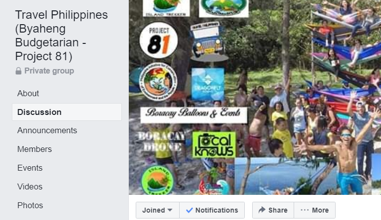Screen dimensions: 381x220
Task: Open the Members page
Action: tap(35, 149)
